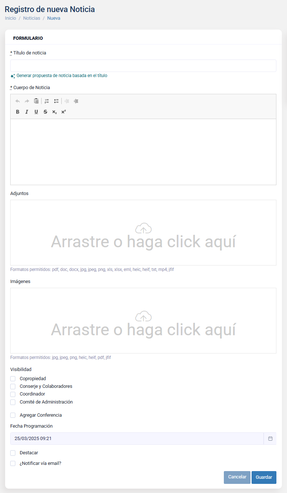Insert a numbered list in the editor
The width and height of the screenshot is (287, 493).
click(x=47, y=101)
